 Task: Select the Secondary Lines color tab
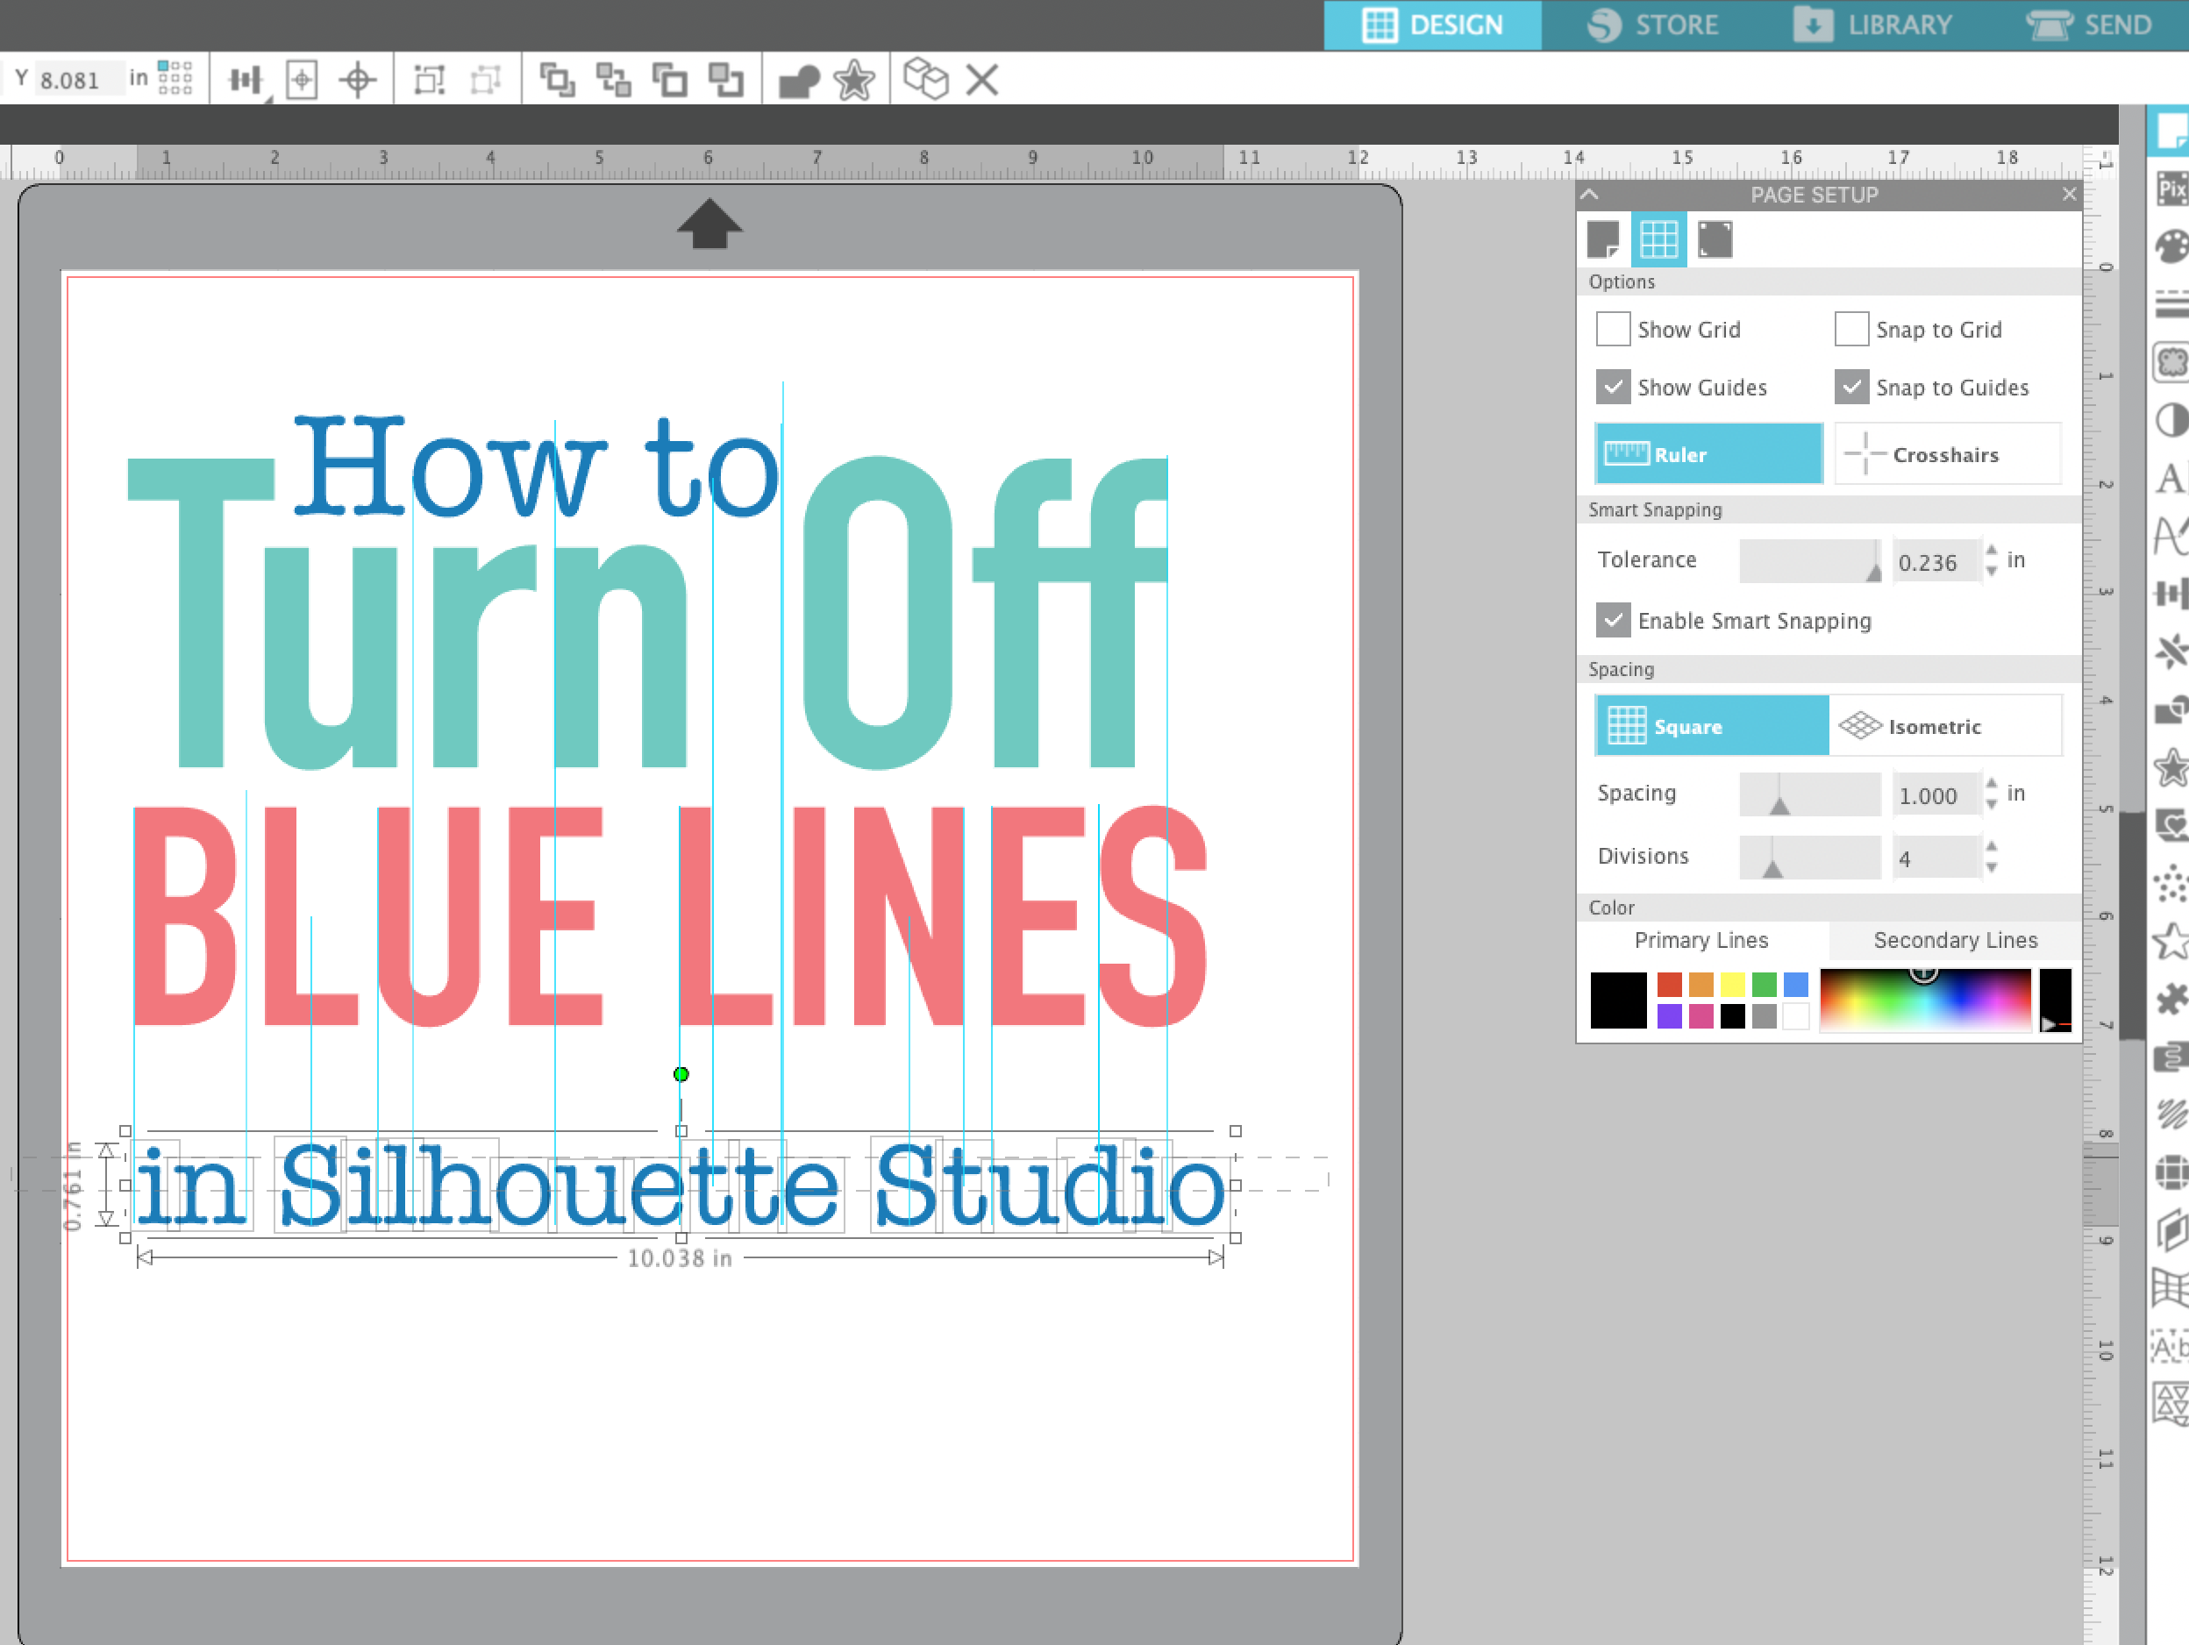click(x=1956, y=940)
